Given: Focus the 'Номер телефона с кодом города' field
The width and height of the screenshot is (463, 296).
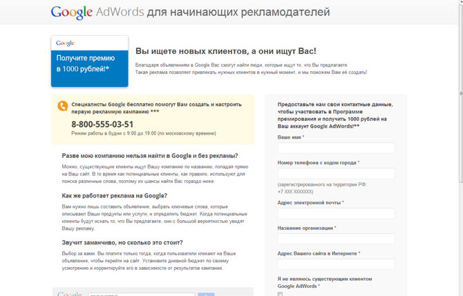Looking at the screenshot, I should (x=336, y=173).
